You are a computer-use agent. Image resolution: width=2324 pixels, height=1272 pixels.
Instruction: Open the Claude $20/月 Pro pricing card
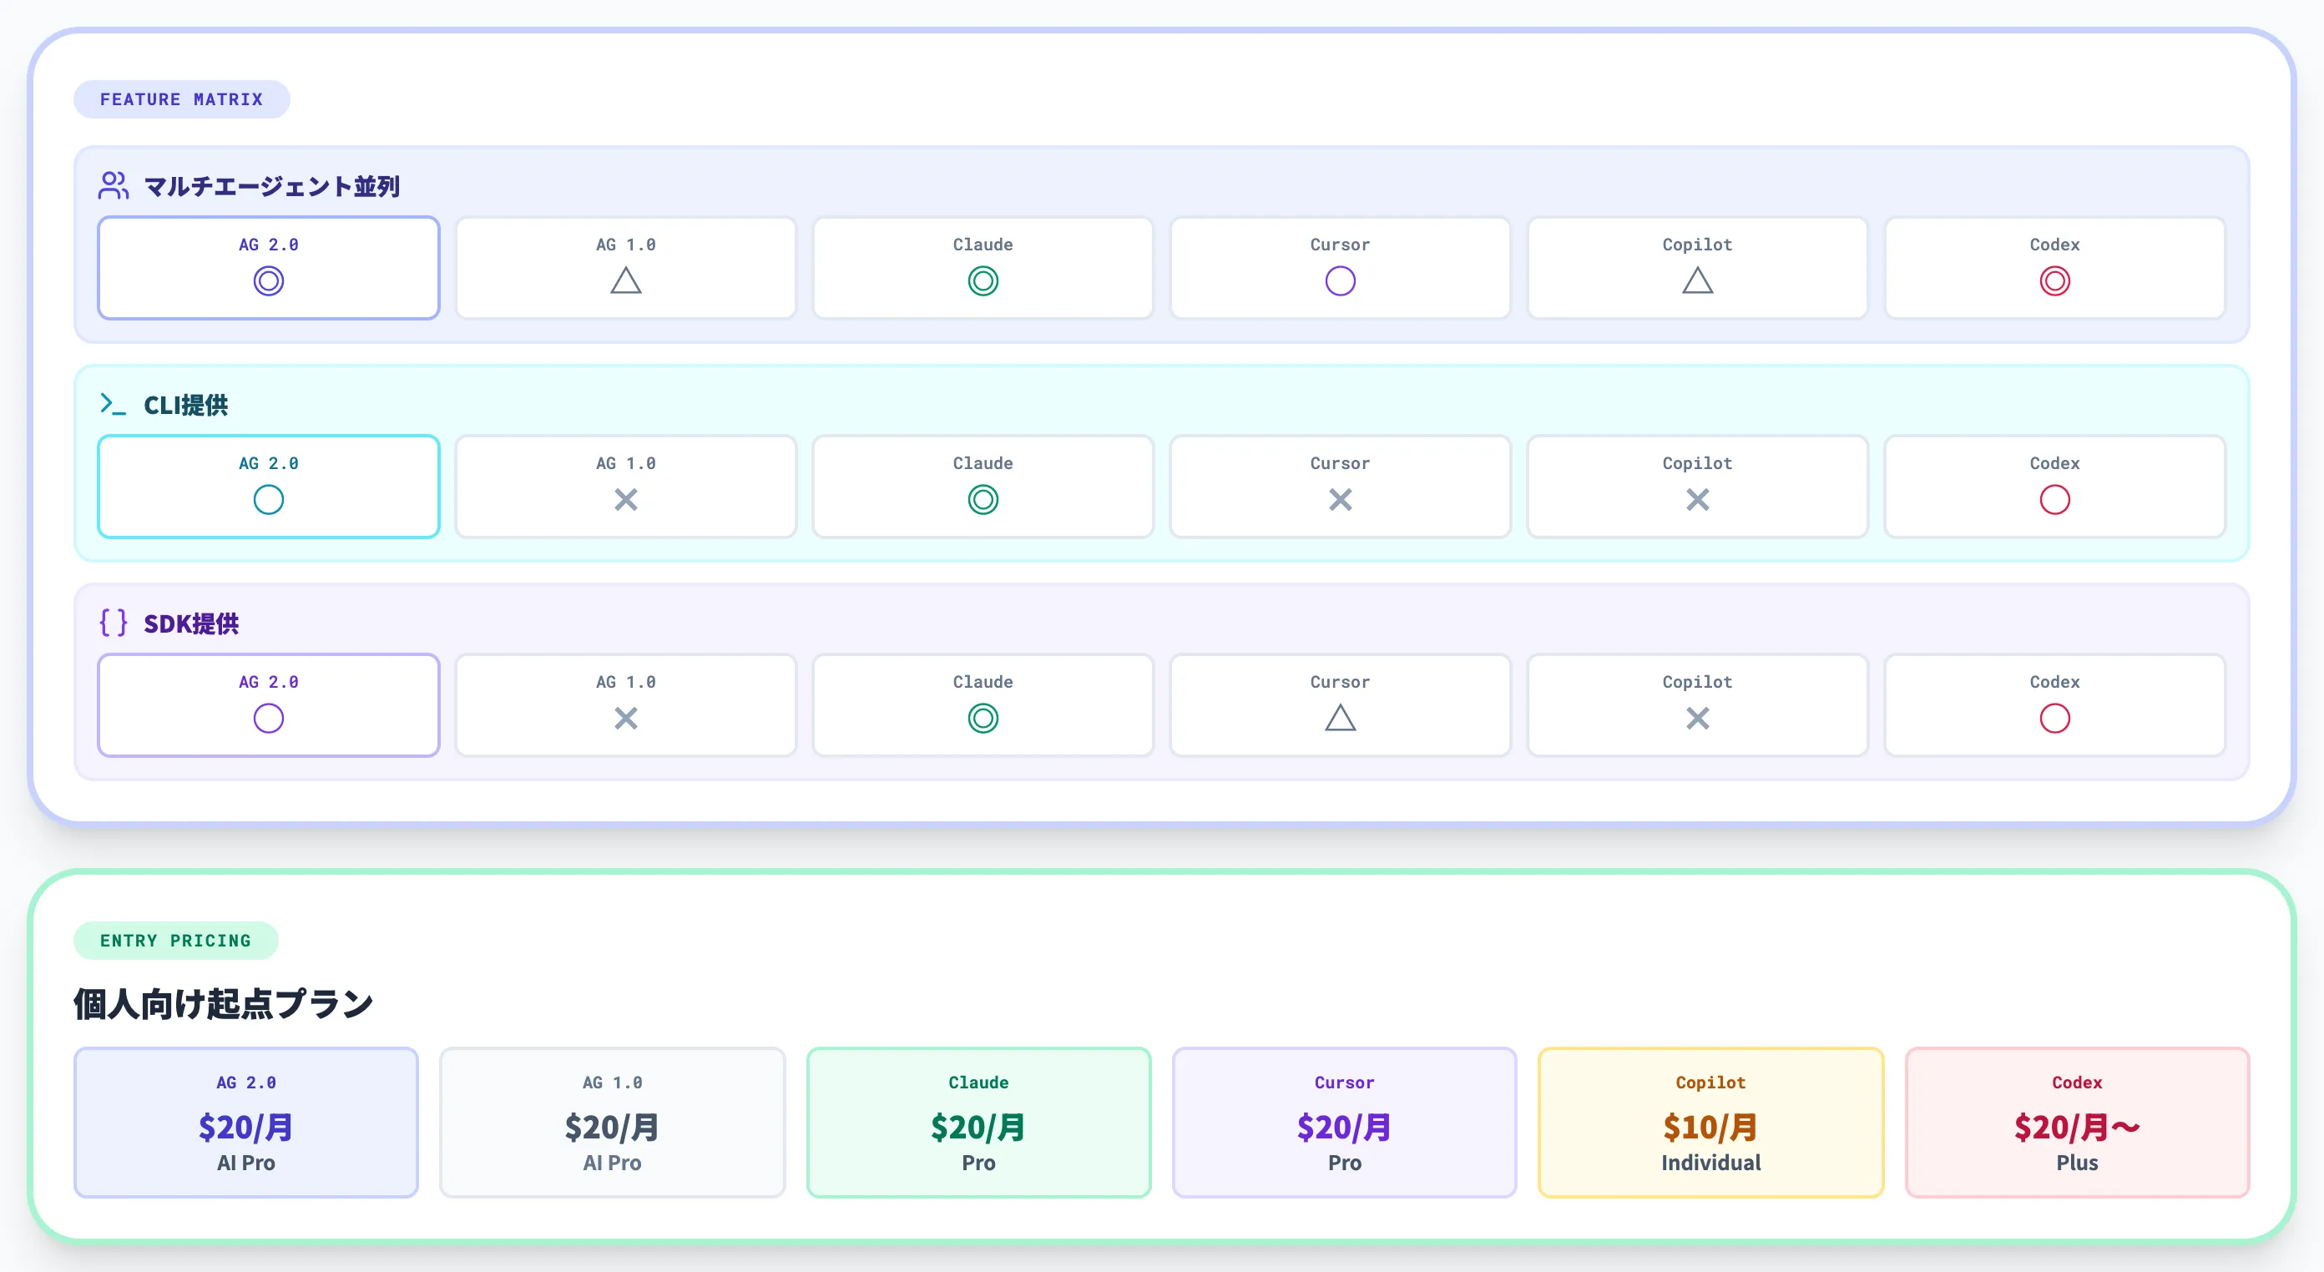tap(979, 1123)
